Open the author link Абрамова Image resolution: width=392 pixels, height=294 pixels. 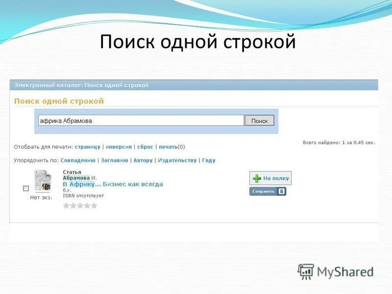pos(76,176)
